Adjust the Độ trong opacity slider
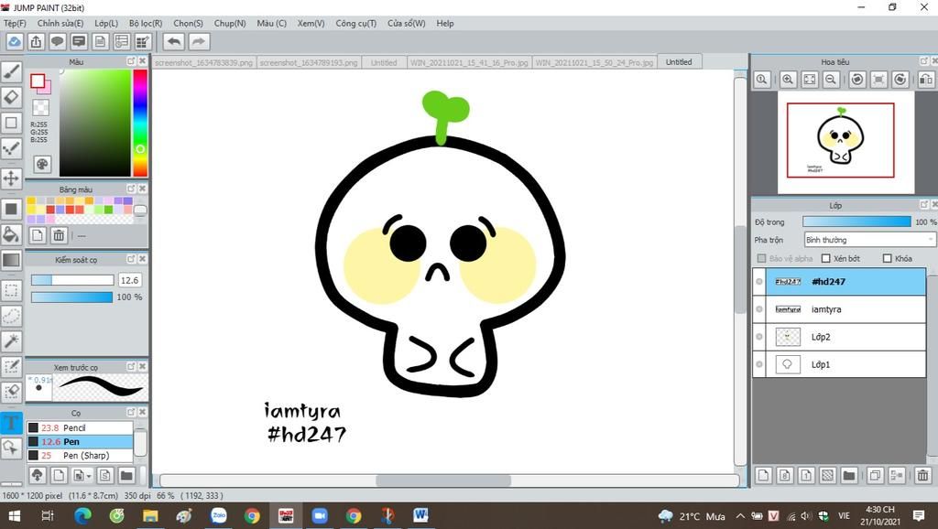The width and height of the screenshot is (938, 529). [856, 221]
